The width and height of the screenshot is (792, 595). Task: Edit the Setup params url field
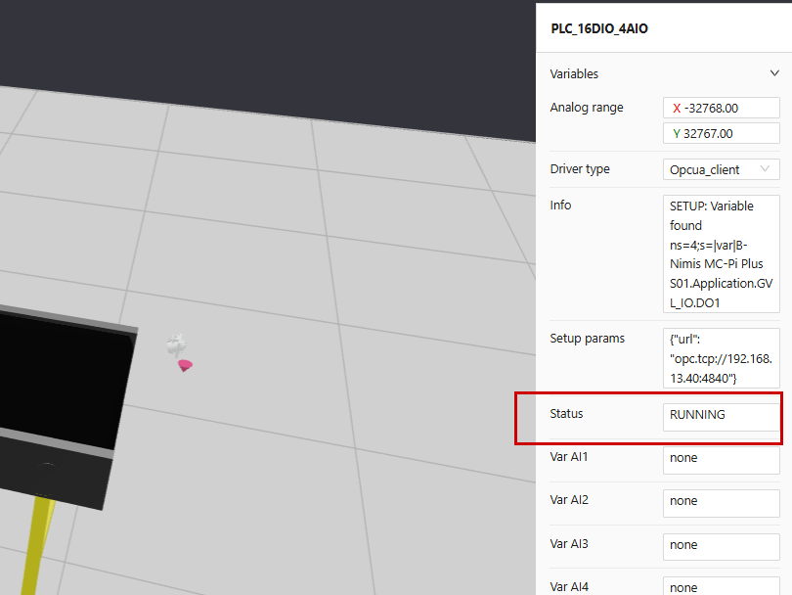tap(721, 358)
